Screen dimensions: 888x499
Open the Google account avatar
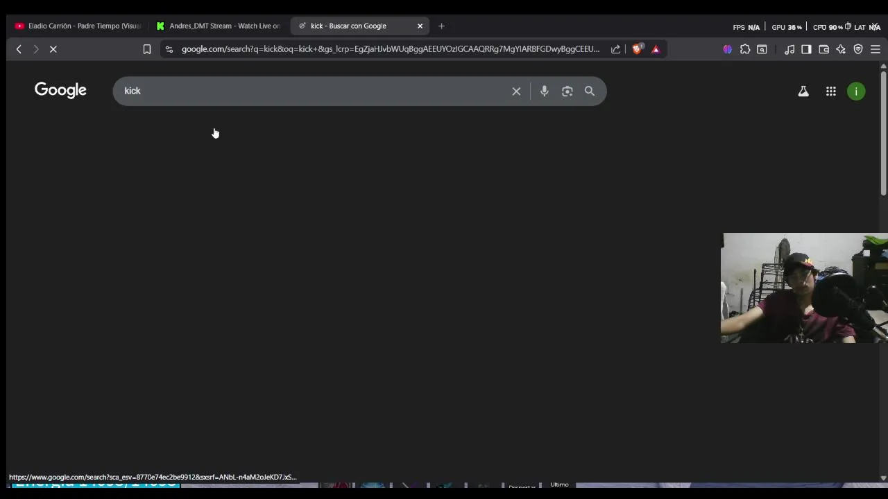pyautogui.click(x=856, y=91)
